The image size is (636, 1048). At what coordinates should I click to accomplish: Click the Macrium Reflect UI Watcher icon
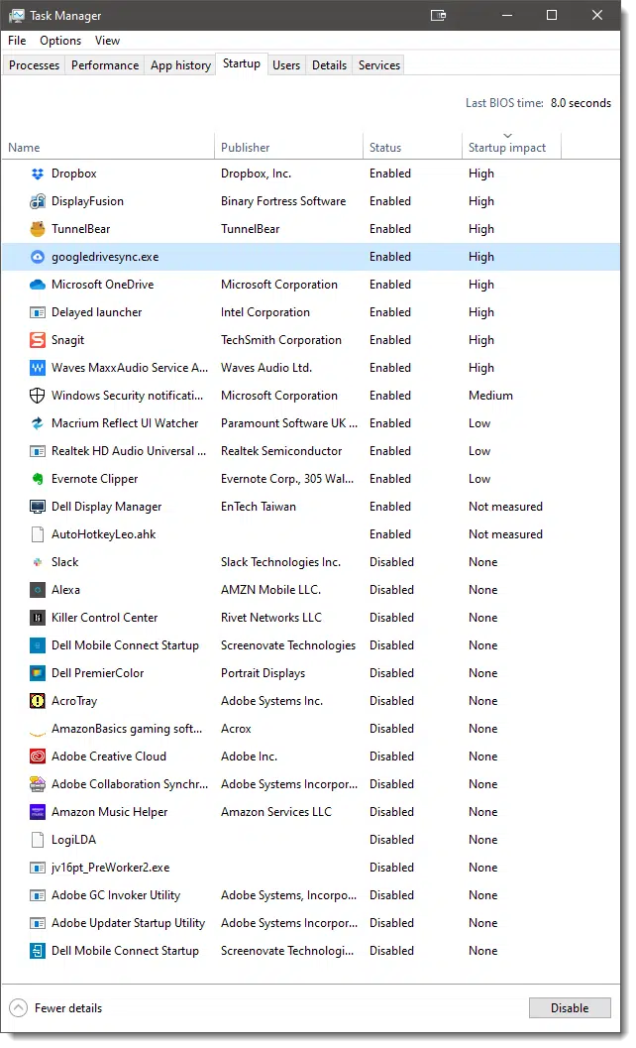(38, 423)
